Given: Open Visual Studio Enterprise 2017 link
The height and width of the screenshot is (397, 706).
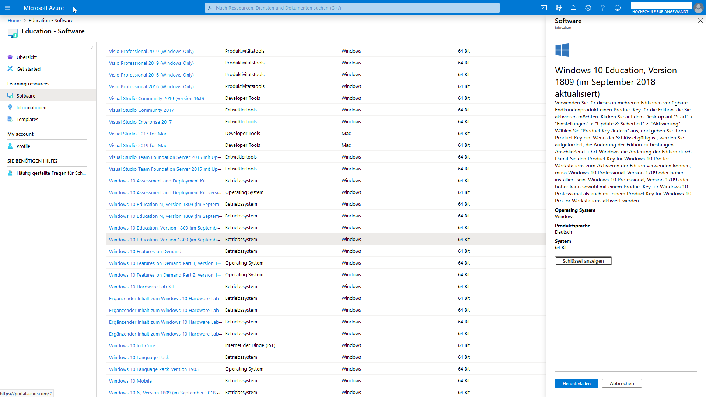Looking at the screenshot, I should (x=140, y=122).
